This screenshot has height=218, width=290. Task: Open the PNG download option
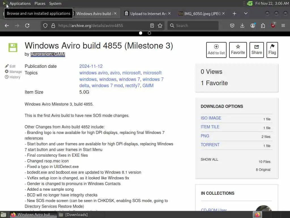(205, 136)
